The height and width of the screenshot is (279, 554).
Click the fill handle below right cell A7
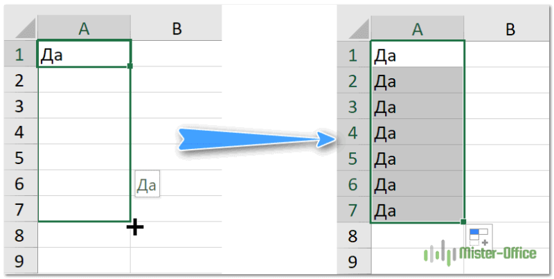(463, 222)
